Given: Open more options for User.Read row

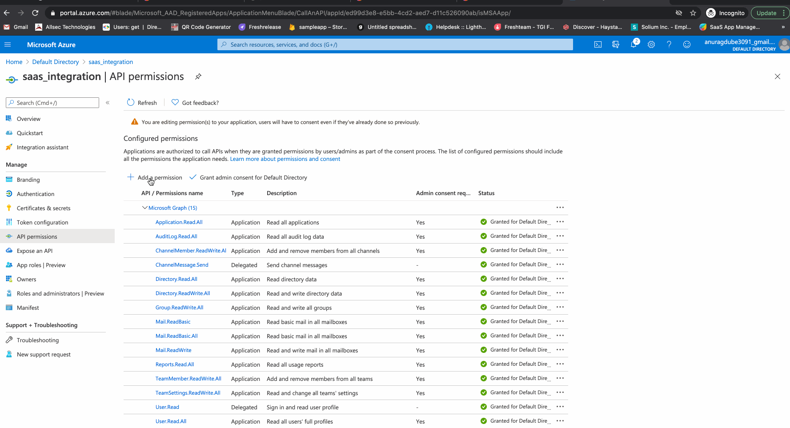Looking at the screenshot, I should (x=560, y=407).
